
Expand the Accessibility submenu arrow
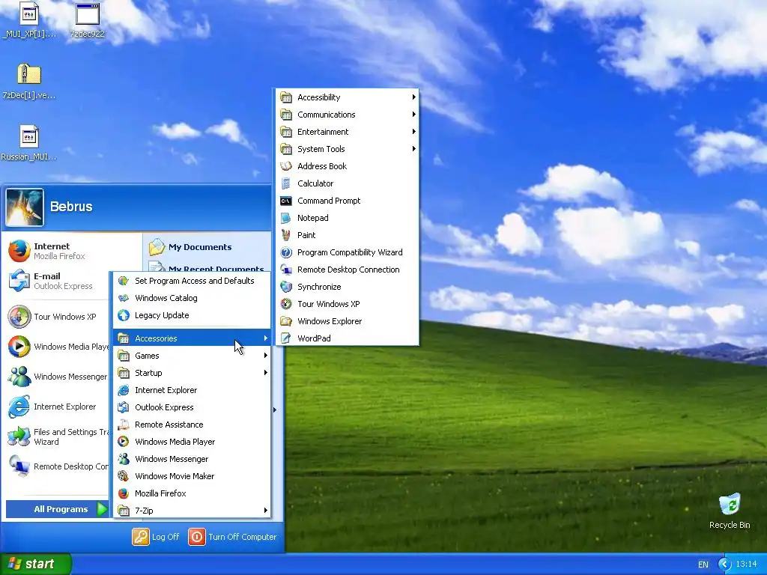413,97
